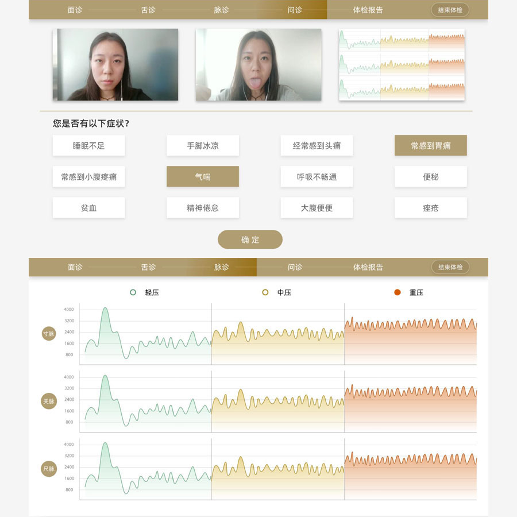517x517 pixels.
Task: Open 舌诊 step in top progress bar
Action: point(148,10)
